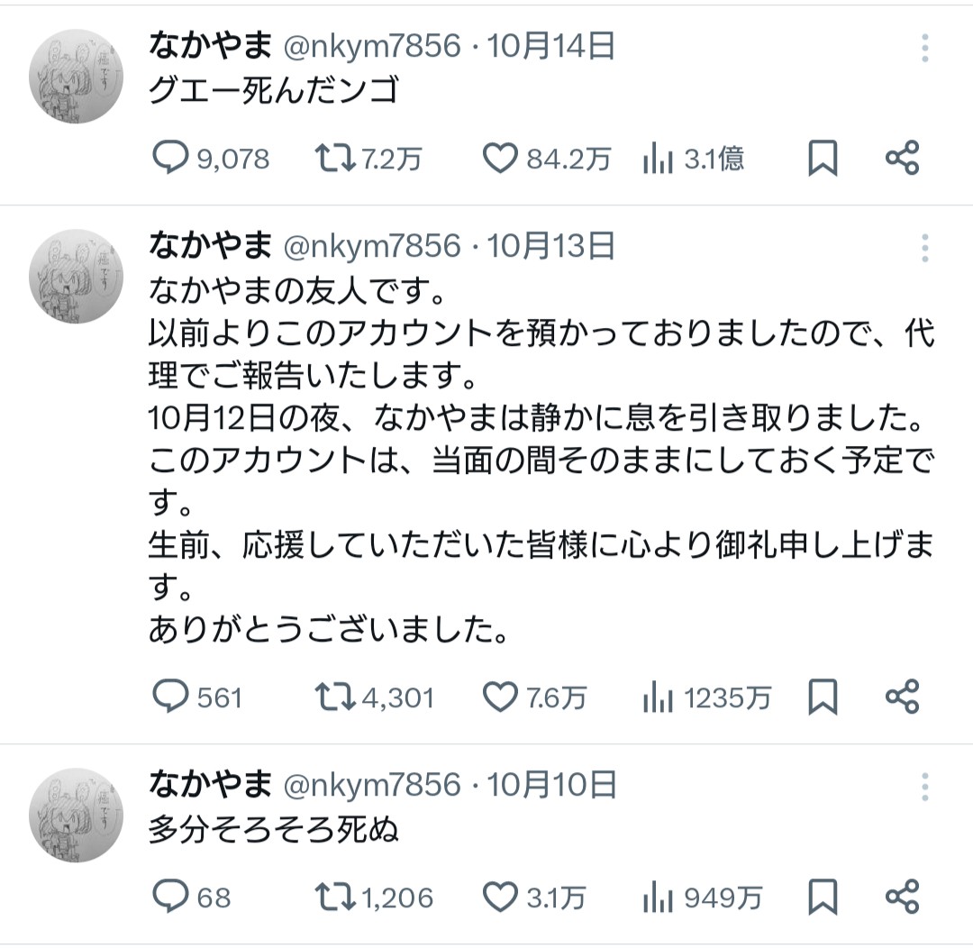
Task: Bookmark the October 10 post
Action: coord(822,898)
